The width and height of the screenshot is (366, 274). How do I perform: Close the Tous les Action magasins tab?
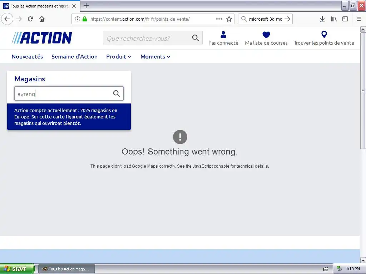coord(74,6)
